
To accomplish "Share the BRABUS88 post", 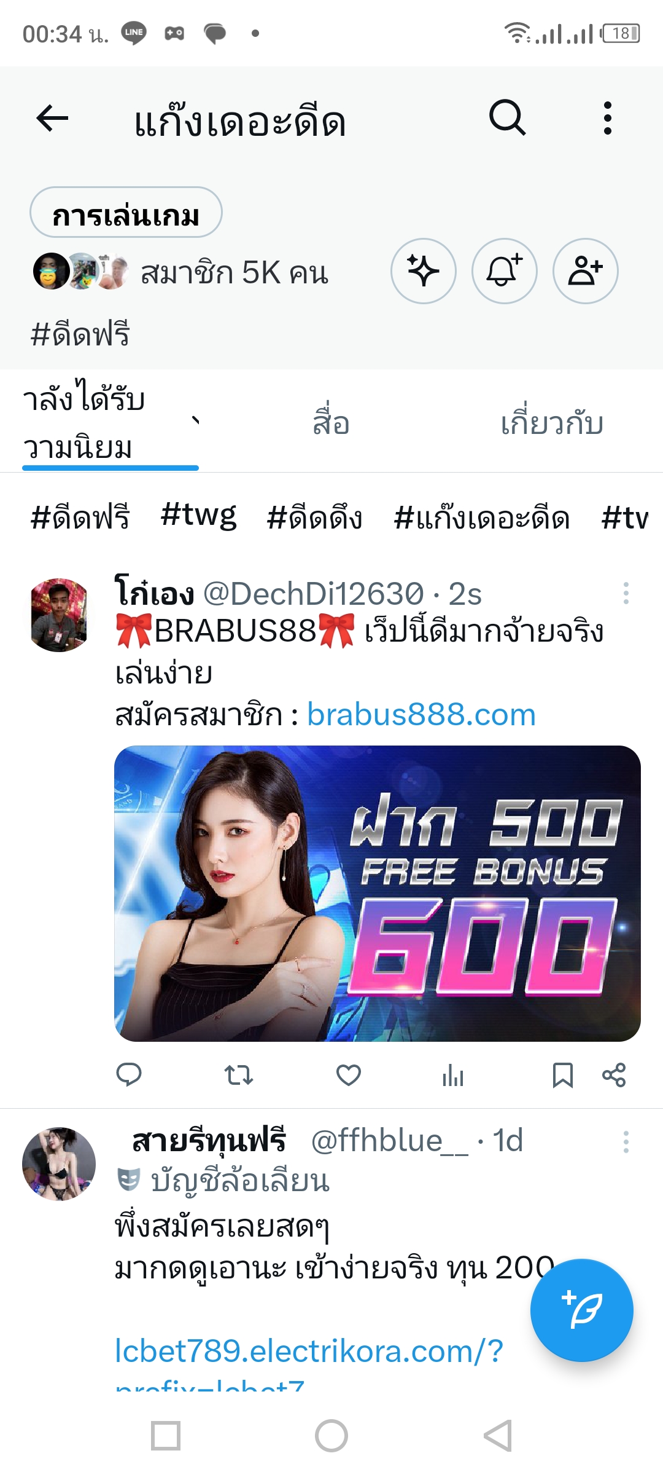I will tap(614, 1075).
